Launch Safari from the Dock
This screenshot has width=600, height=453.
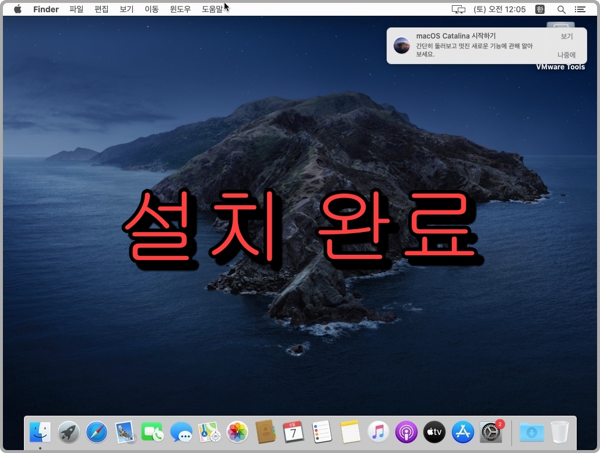tap(96, 432)
